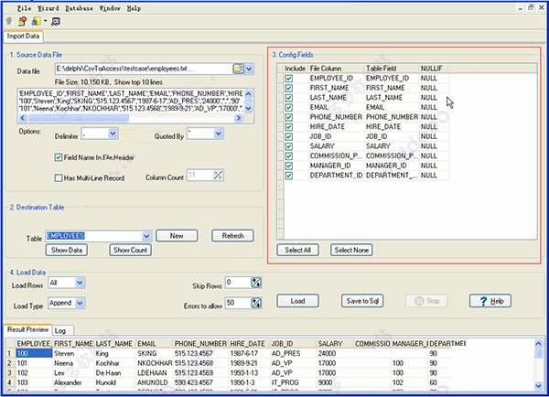549x397 pixels.
Task: Click the Select None button
Action: [352, 249]
